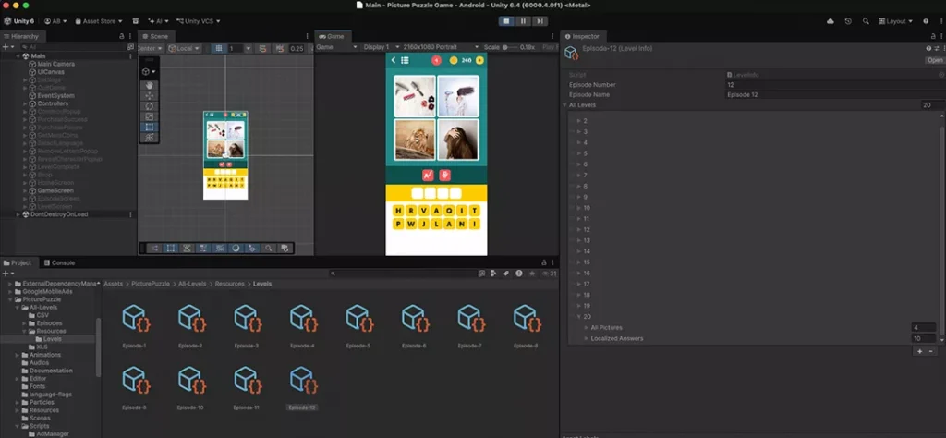Toggle grid snapping in the Scene toolbar
Screen dimensions: 946x438
pyautogui.click(x=262, y=48)
